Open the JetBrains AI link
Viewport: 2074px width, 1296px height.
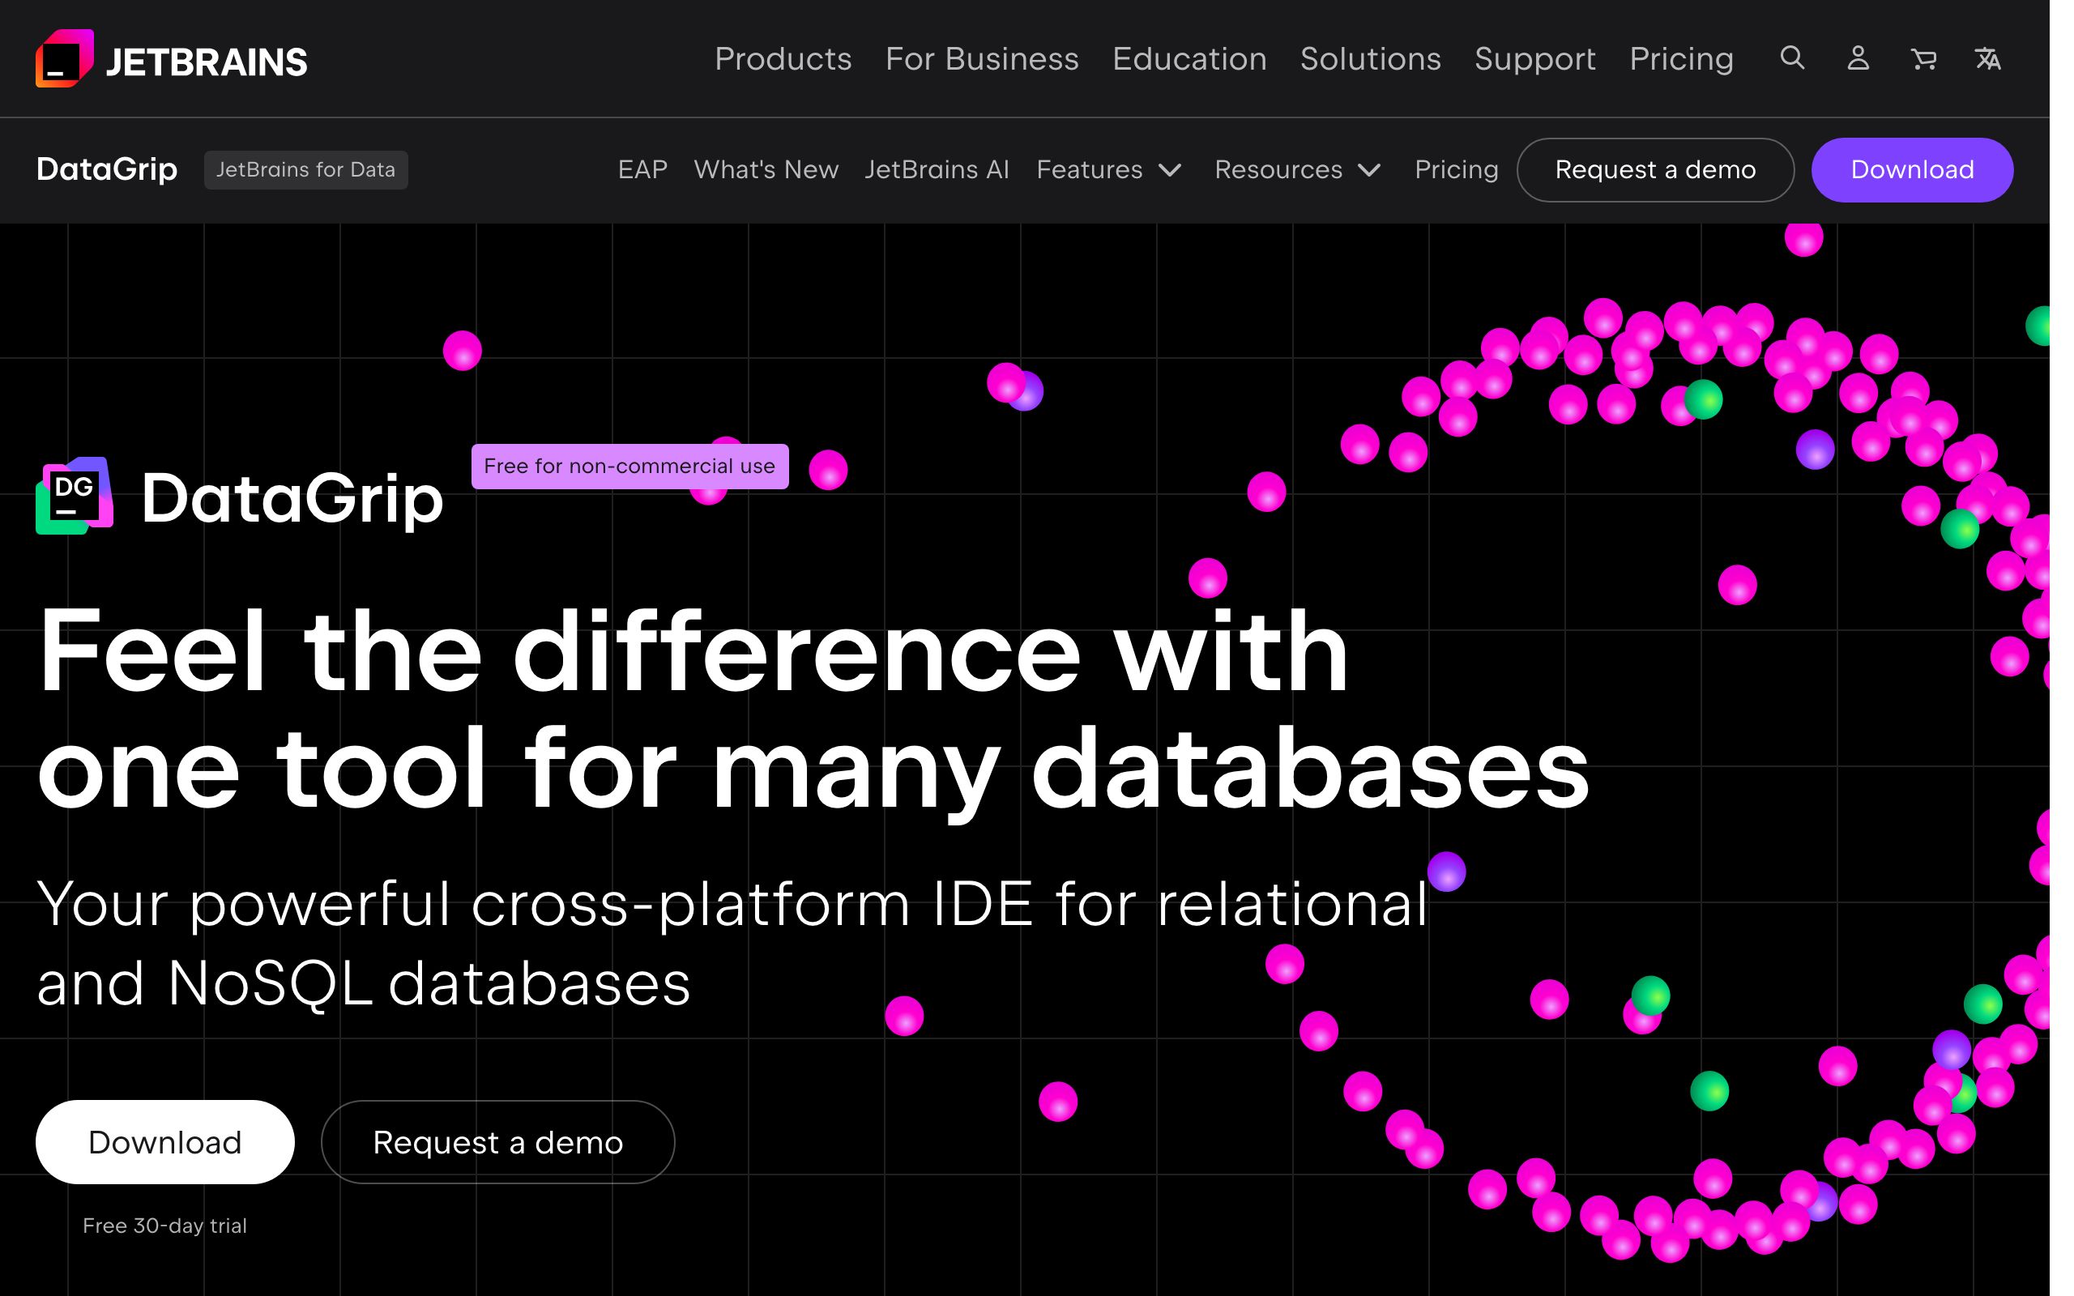pyautogui.click(x=937, y=170)
